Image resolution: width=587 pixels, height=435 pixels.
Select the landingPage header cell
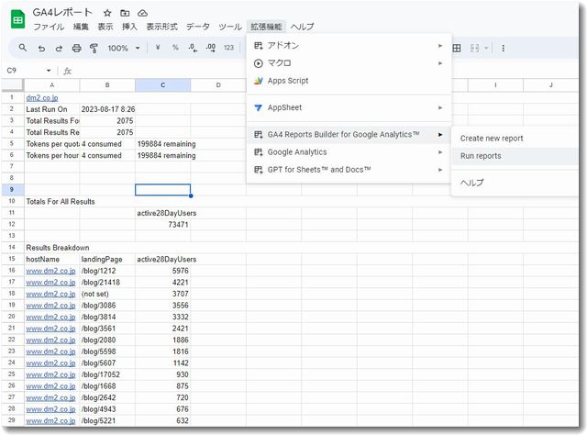(x=107, y=259)
